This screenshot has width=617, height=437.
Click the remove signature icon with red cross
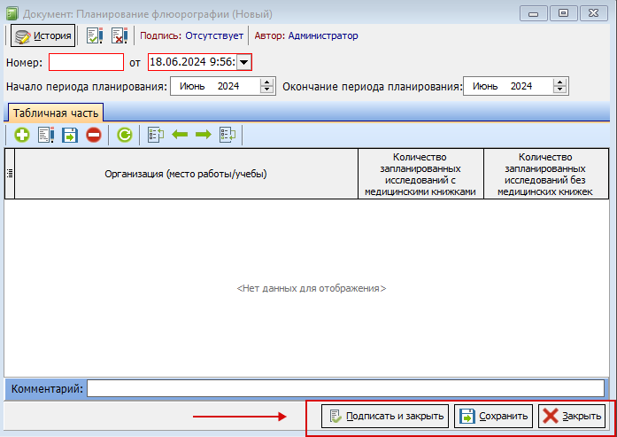pos(120,35)
